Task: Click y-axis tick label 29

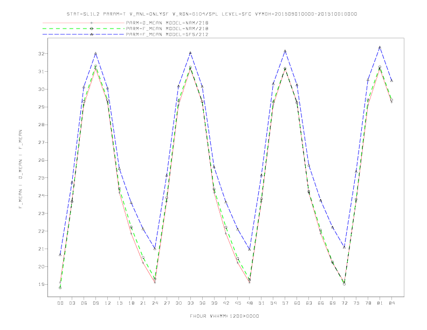Action: click(x=41, y=107)
